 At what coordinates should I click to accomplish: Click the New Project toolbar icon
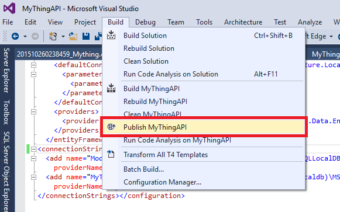coord(53,36)
